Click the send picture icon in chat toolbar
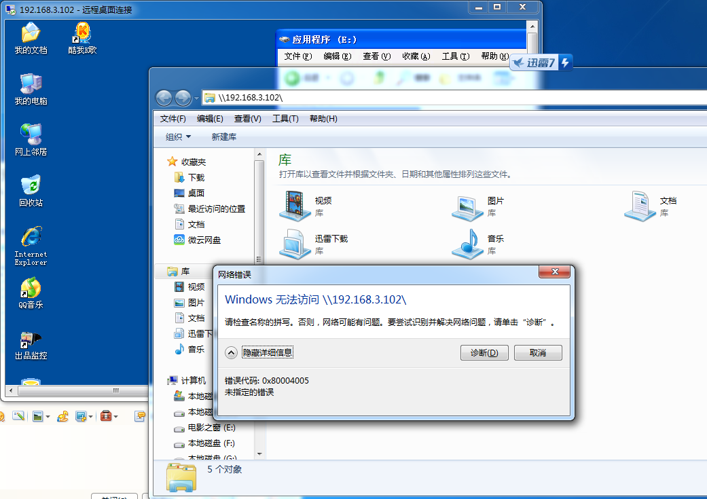 tap(38, 416)
